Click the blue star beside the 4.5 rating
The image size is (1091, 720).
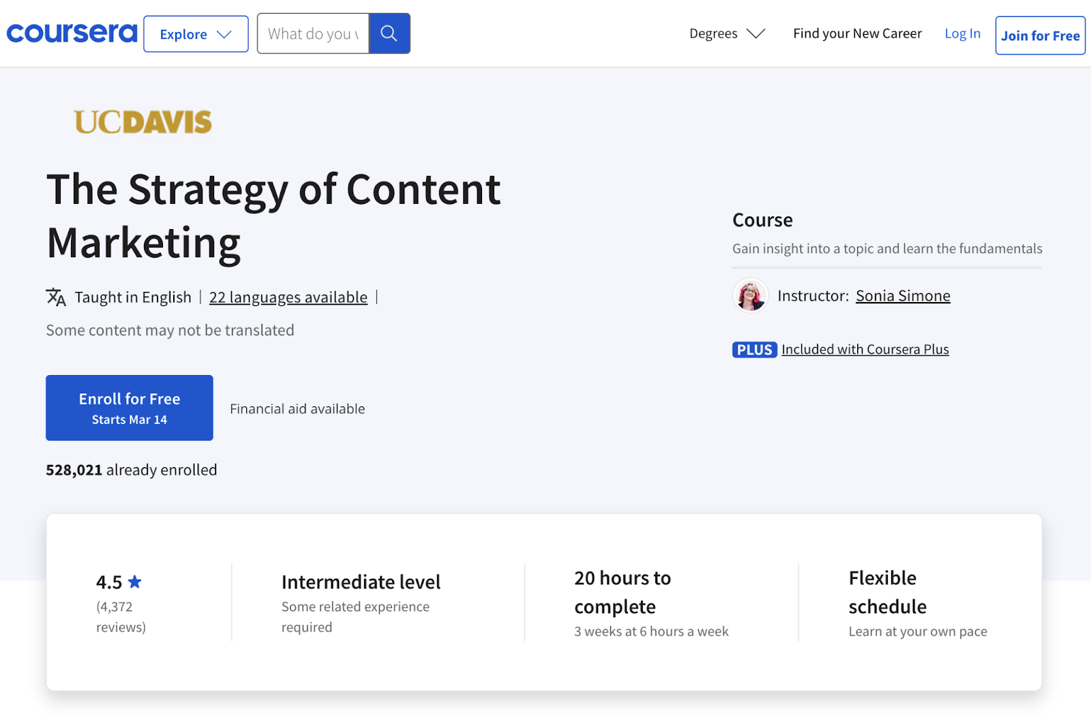[136, 582]
